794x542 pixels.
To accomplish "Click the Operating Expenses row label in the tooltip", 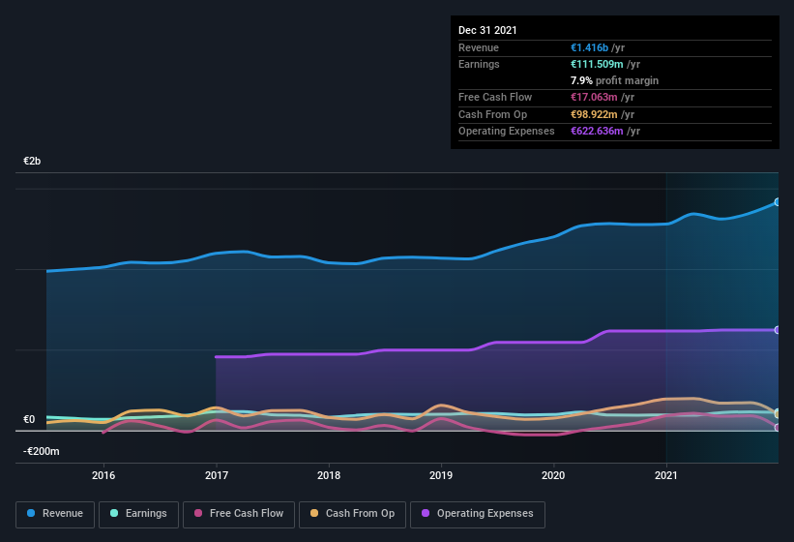I will click(x=507, y=132).
